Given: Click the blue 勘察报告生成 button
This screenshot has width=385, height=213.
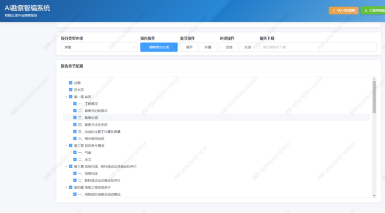Looking at the screenshot, I should click(159, 47).
